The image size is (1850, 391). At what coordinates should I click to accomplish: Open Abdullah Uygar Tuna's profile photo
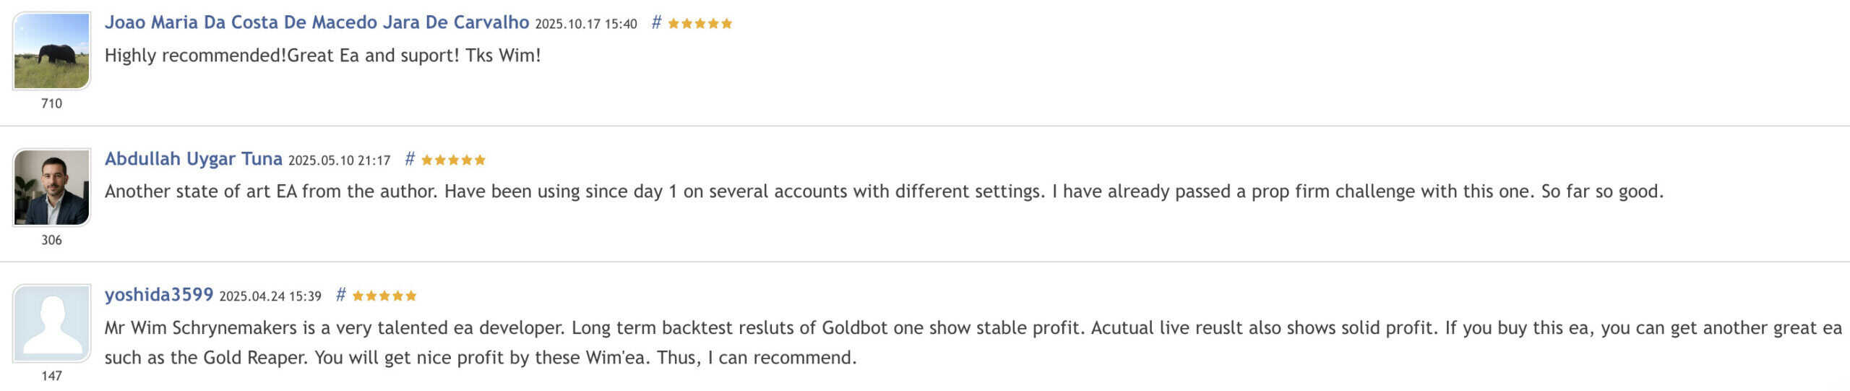[52, 187]
